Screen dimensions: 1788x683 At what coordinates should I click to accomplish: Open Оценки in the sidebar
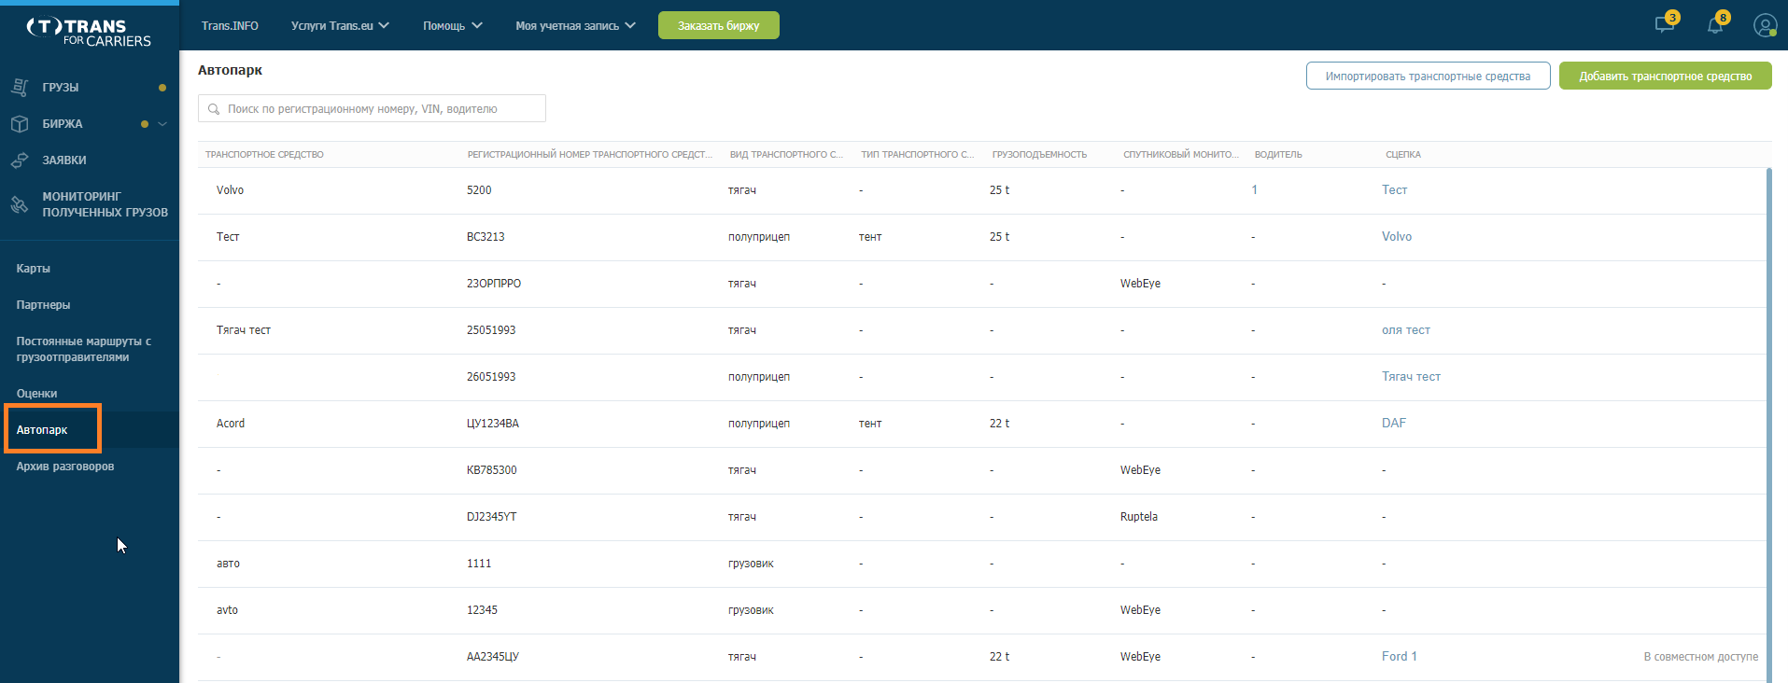pos(36,394)
